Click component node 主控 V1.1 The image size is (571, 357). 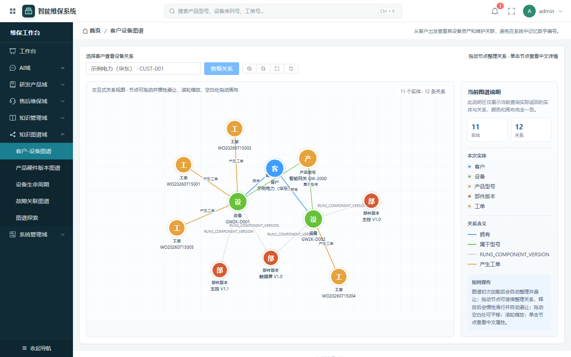click(220, 270)
